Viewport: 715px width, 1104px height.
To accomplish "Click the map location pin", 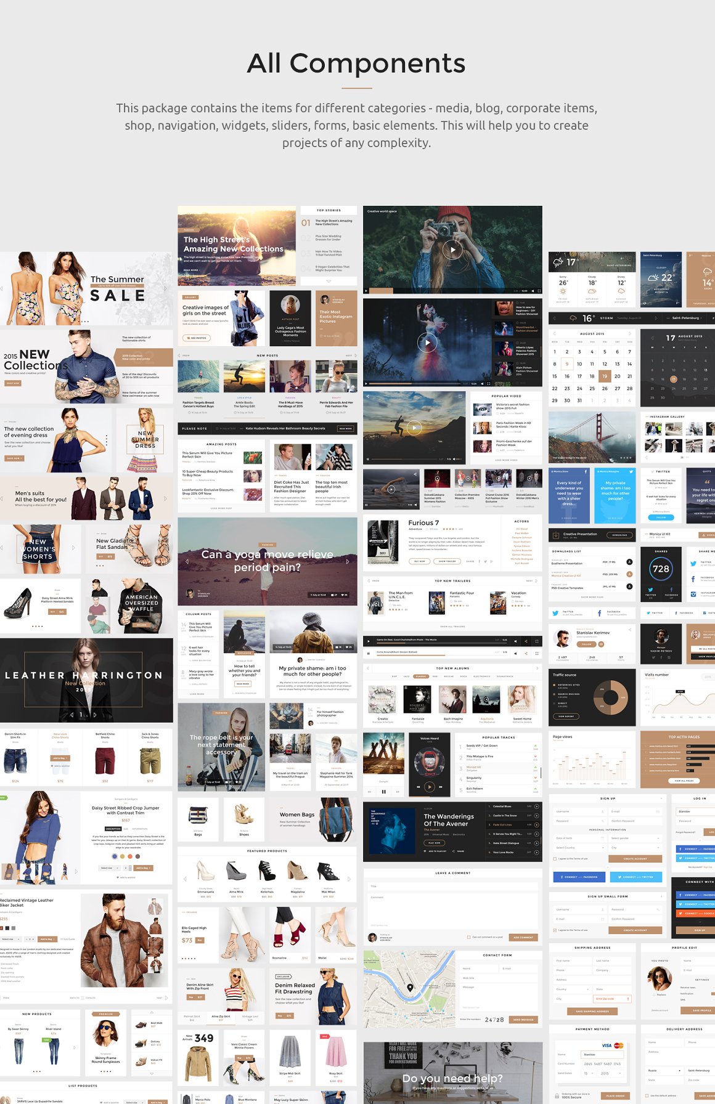I will click(410, 988).
